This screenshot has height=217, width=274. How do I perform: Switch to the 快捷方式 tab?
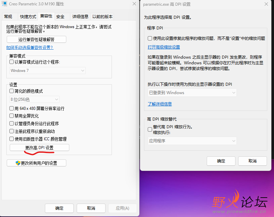tap(28, 17)
